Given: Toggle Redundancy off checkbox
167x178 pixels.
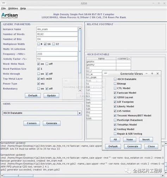Looking at the screenshot, I should coord(47,89).
